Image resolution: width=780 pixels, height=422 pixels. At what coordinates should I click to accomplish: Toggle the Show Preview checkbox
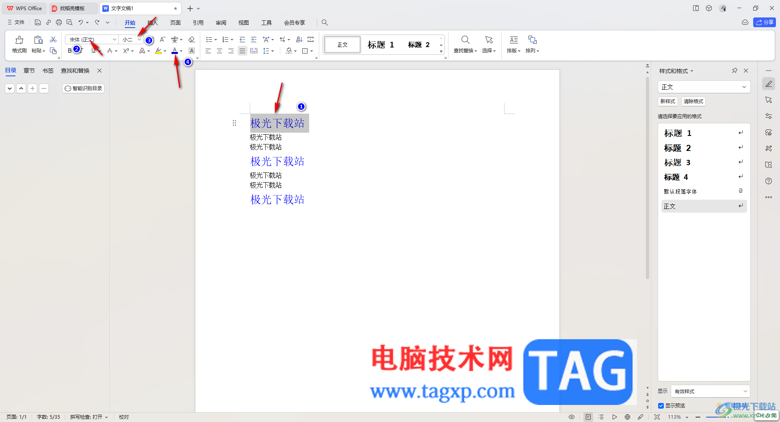[661, 406]
